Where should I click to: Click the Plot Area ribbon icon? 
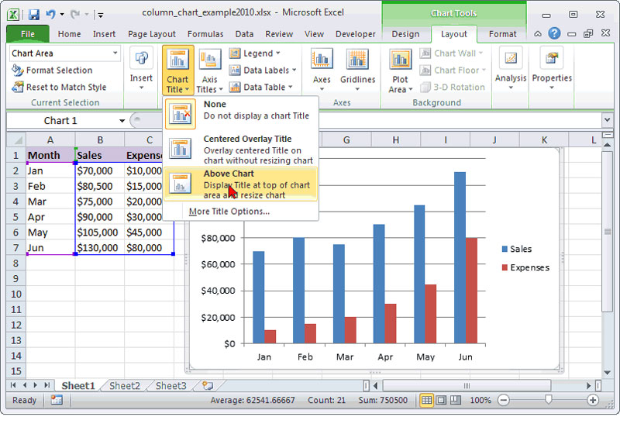tap(400, 60)
